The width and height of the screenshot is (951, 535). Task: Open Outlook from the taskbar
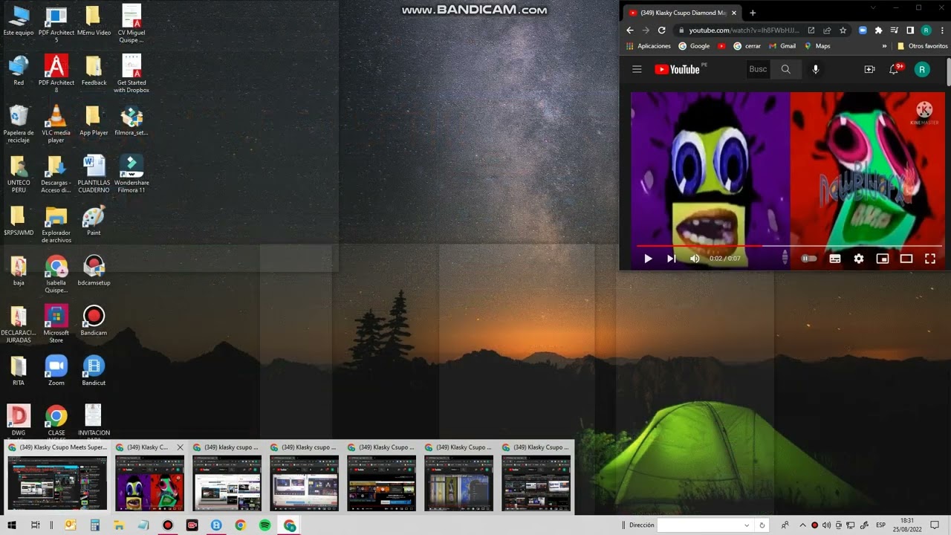tap(71, 525)
